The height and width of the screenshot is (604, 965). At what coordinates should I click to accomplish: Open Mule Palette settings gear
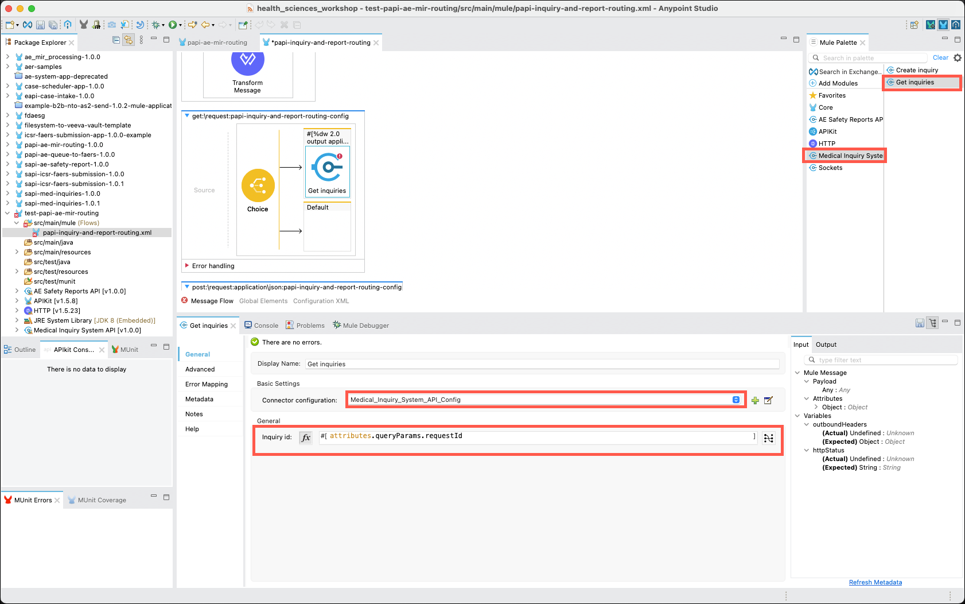(958, 57)
